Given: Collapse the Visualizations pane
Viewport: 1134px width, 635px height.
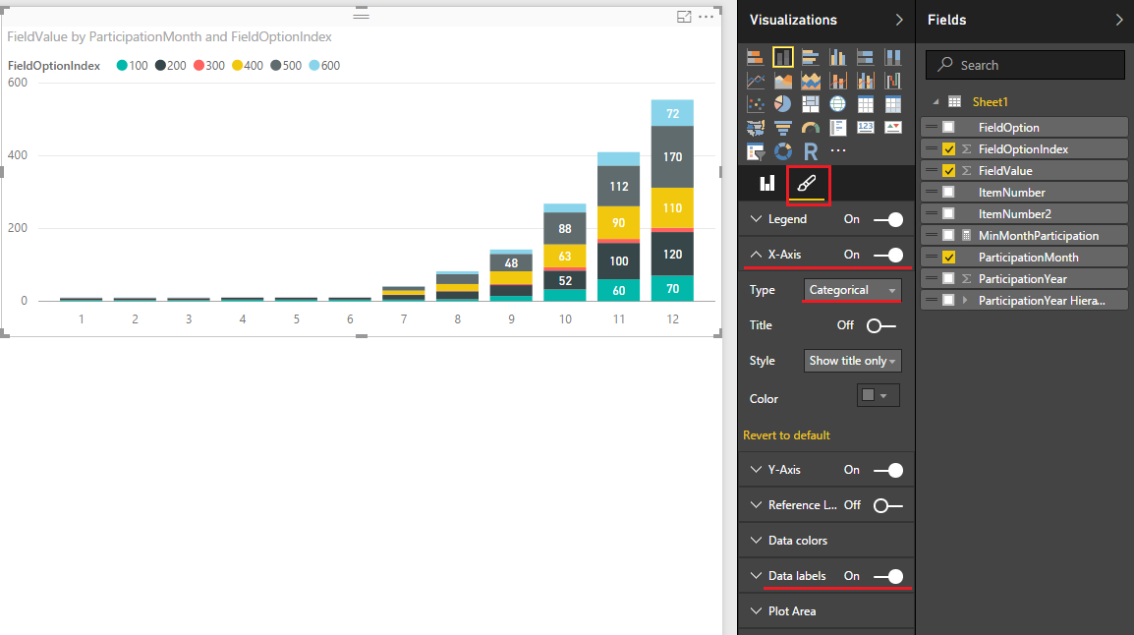Looking at the screenshot, I should [899, 21].
